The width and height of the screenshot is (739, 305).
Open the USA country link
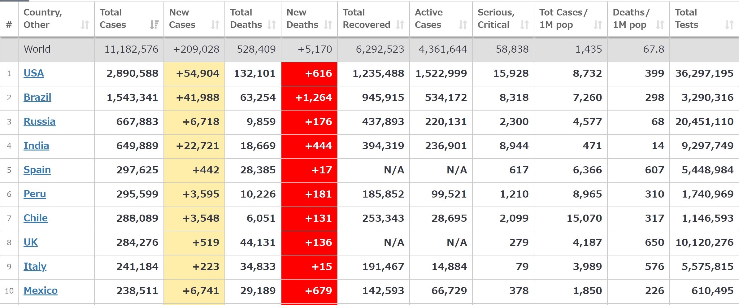(x=34, y=73)
